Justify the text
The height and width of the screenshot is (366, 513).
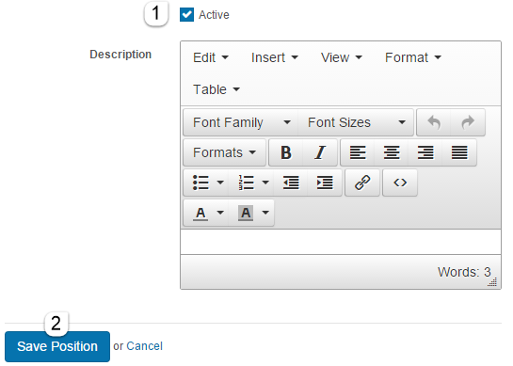[459, 152]
